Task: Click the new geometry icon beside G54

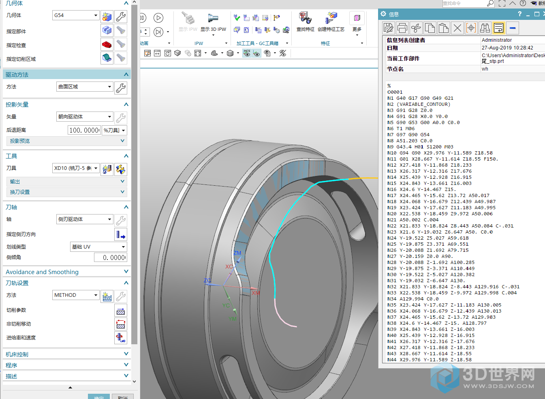Action: 107,17
